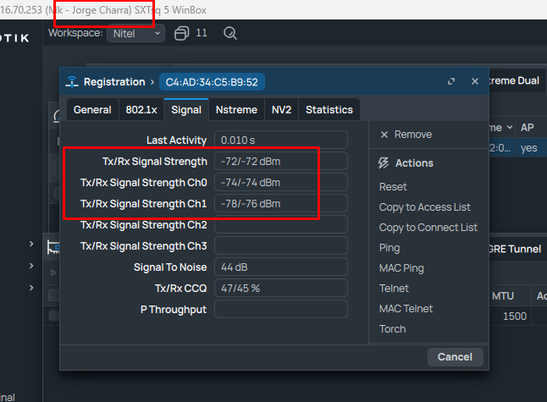Expand the first sidebar chevron arrow

pos(31,245)
